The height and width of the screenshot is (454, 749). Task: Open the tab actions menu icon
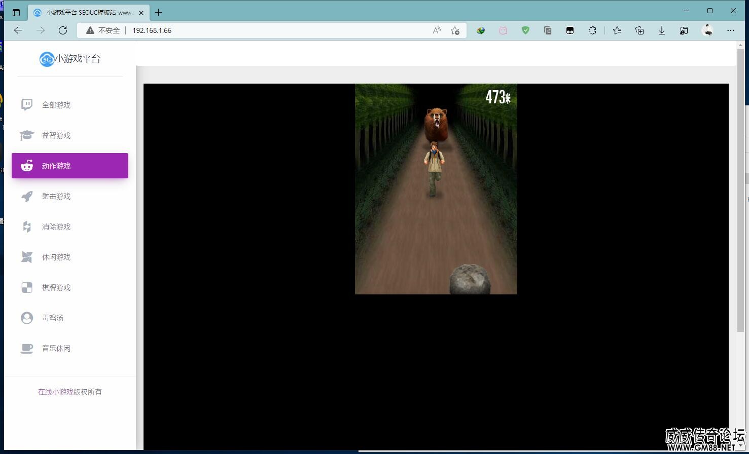coord(16,13)
